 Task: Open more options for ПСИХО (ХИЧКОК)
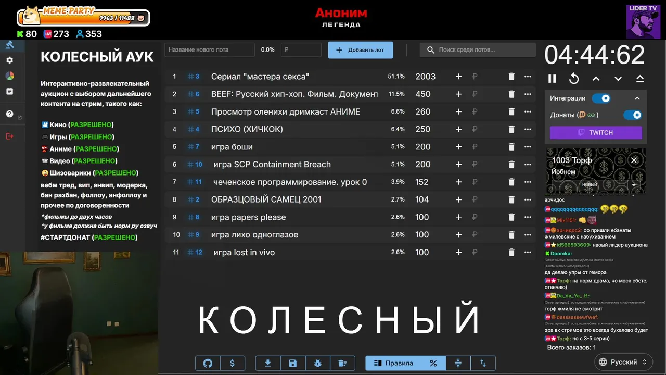tap(528, 129)
